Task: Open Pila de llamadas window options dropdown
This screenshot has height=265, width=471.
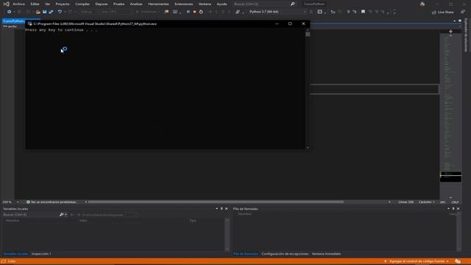Action: (x=448, y=208)
